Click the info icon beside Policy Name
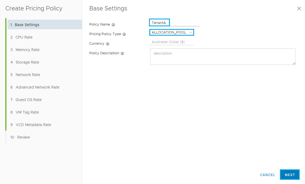305x184 pixels. [x=113, y=25]
